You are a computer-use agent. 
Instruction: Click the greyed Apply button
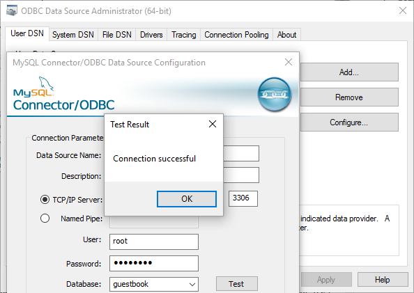(326, 280)
